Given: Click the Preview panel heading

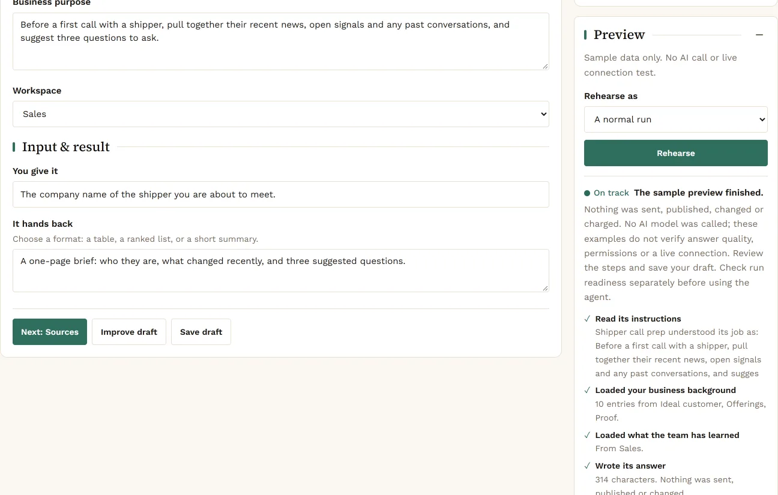Looking at the screenshot, I should click(619, 35).
